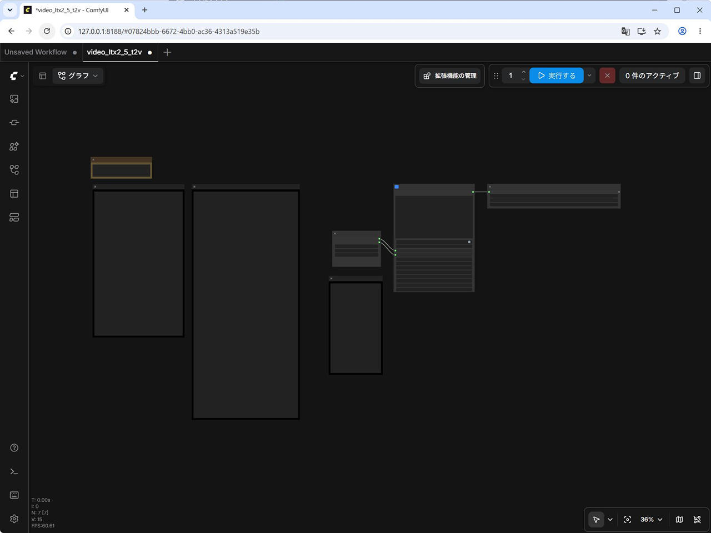The width and height of the screenshot is (711, 533).
Task: Grab the actionbar drag handle dots
Action: pyautogui.click(x=496, y=76)
